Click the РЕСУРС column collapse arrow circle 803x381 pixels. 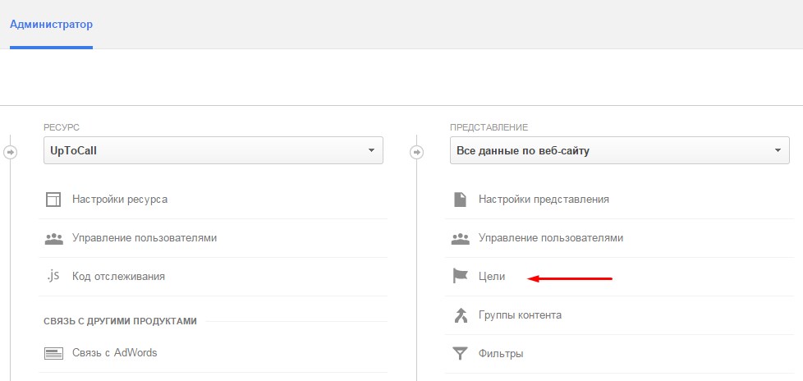(x=10, y=152)
